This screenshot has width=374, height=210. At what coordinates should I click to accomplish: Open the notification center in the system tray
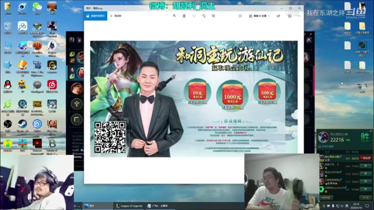367,206
